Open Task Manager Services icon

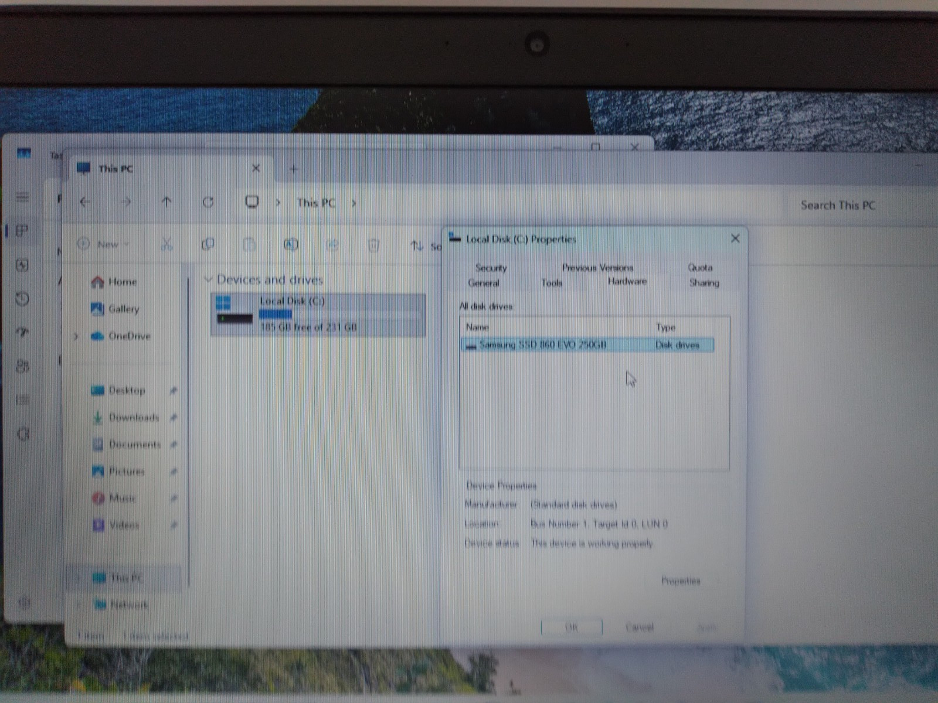tap(22, 434)
